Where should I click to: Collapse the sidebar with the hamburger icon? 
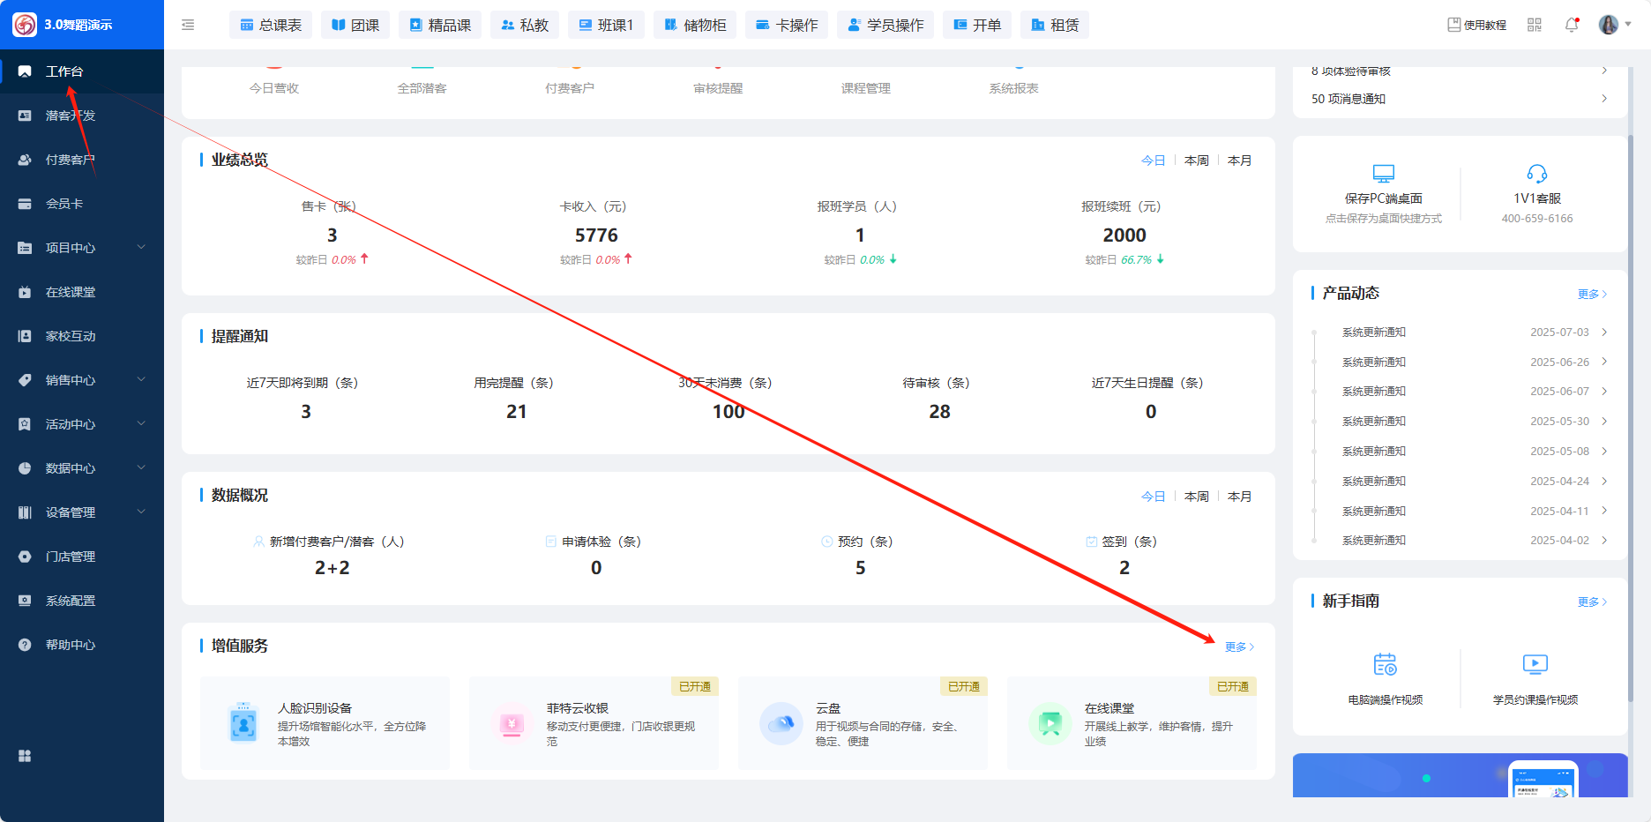tap(188, 25)
